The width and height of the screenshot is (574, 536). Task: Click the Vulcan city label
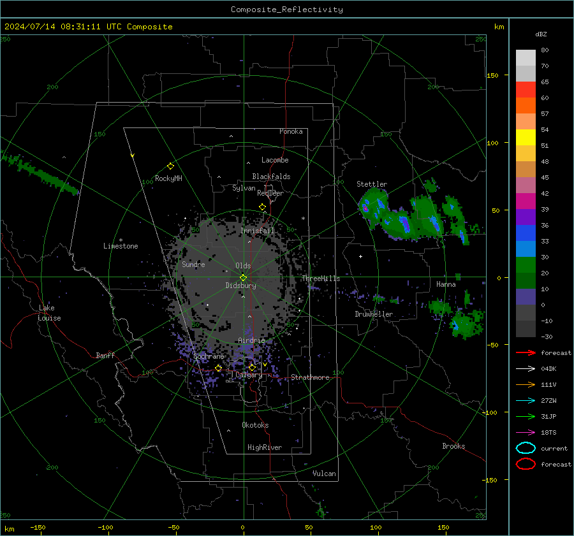coord(324,474)
